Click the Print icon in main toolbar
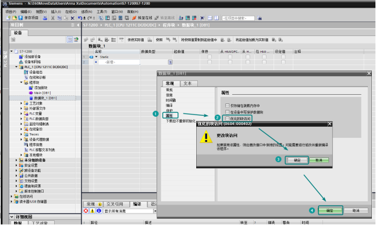Viewport: 376px width, 225px height. pos(45,18)
